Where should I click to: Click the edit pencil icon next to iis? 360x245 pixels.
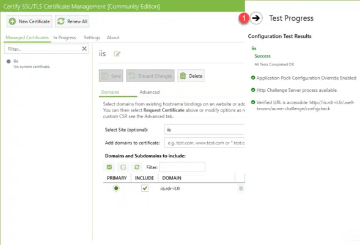[117, 54]
